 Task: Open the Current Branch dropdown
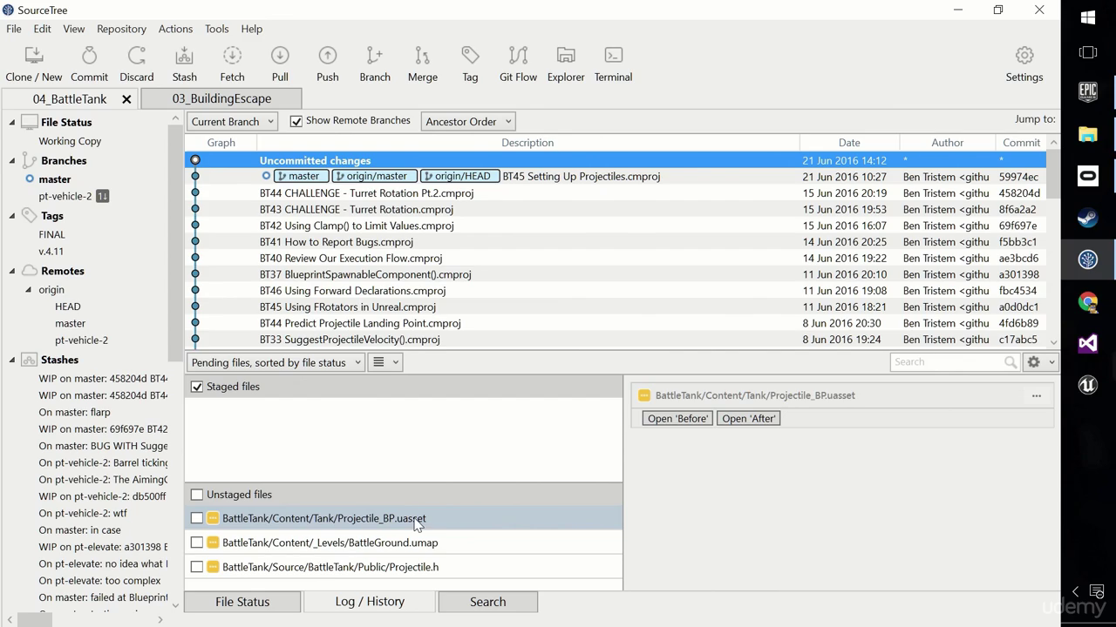232,122
